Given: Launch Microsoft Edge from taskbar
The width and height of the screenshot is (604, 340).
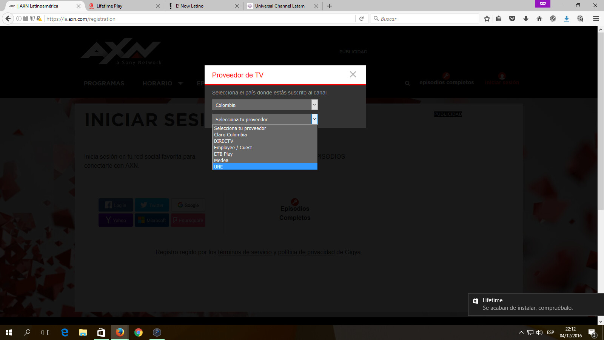Looking at the screenshot, I should (65, 332).
